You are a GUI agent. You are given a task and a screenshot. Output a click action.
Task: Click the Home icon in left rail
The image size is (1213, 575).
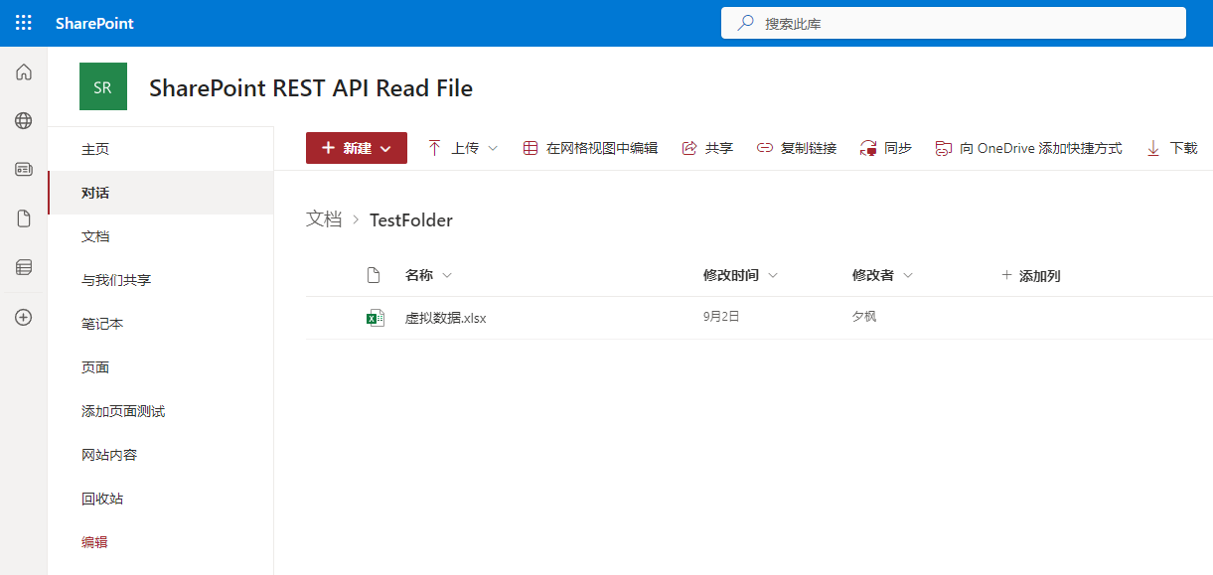pyautogui.click(x=24, y=72)
